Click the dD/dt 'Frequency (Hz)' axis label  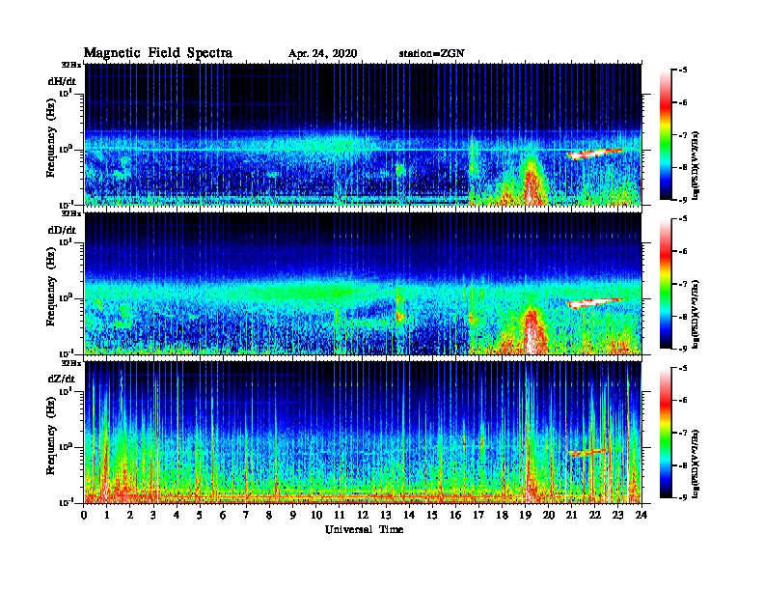tap(51, 287)
